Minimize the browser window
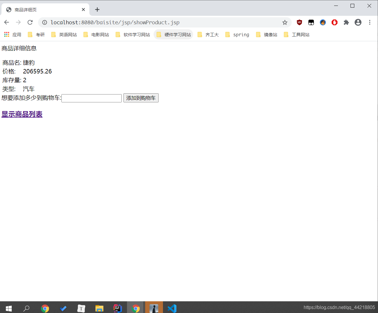Screen dimensions: 378x313 pyautogui.click(x=336, y=6)
